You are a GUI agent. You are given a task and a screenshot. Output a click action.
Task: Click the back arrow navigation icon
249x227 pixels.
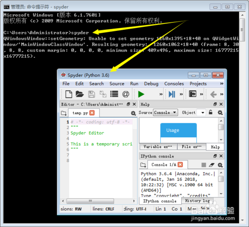(213, 95)
